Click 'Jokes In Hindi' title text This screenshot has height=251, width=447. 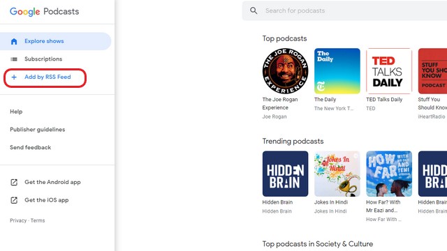[x=331, y=202]
